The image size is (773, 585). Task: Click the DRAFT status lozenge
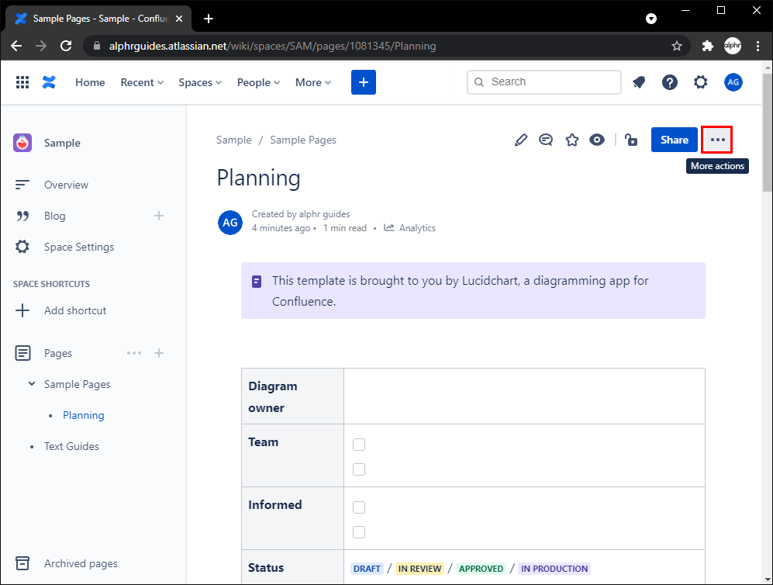click(367, 569)
